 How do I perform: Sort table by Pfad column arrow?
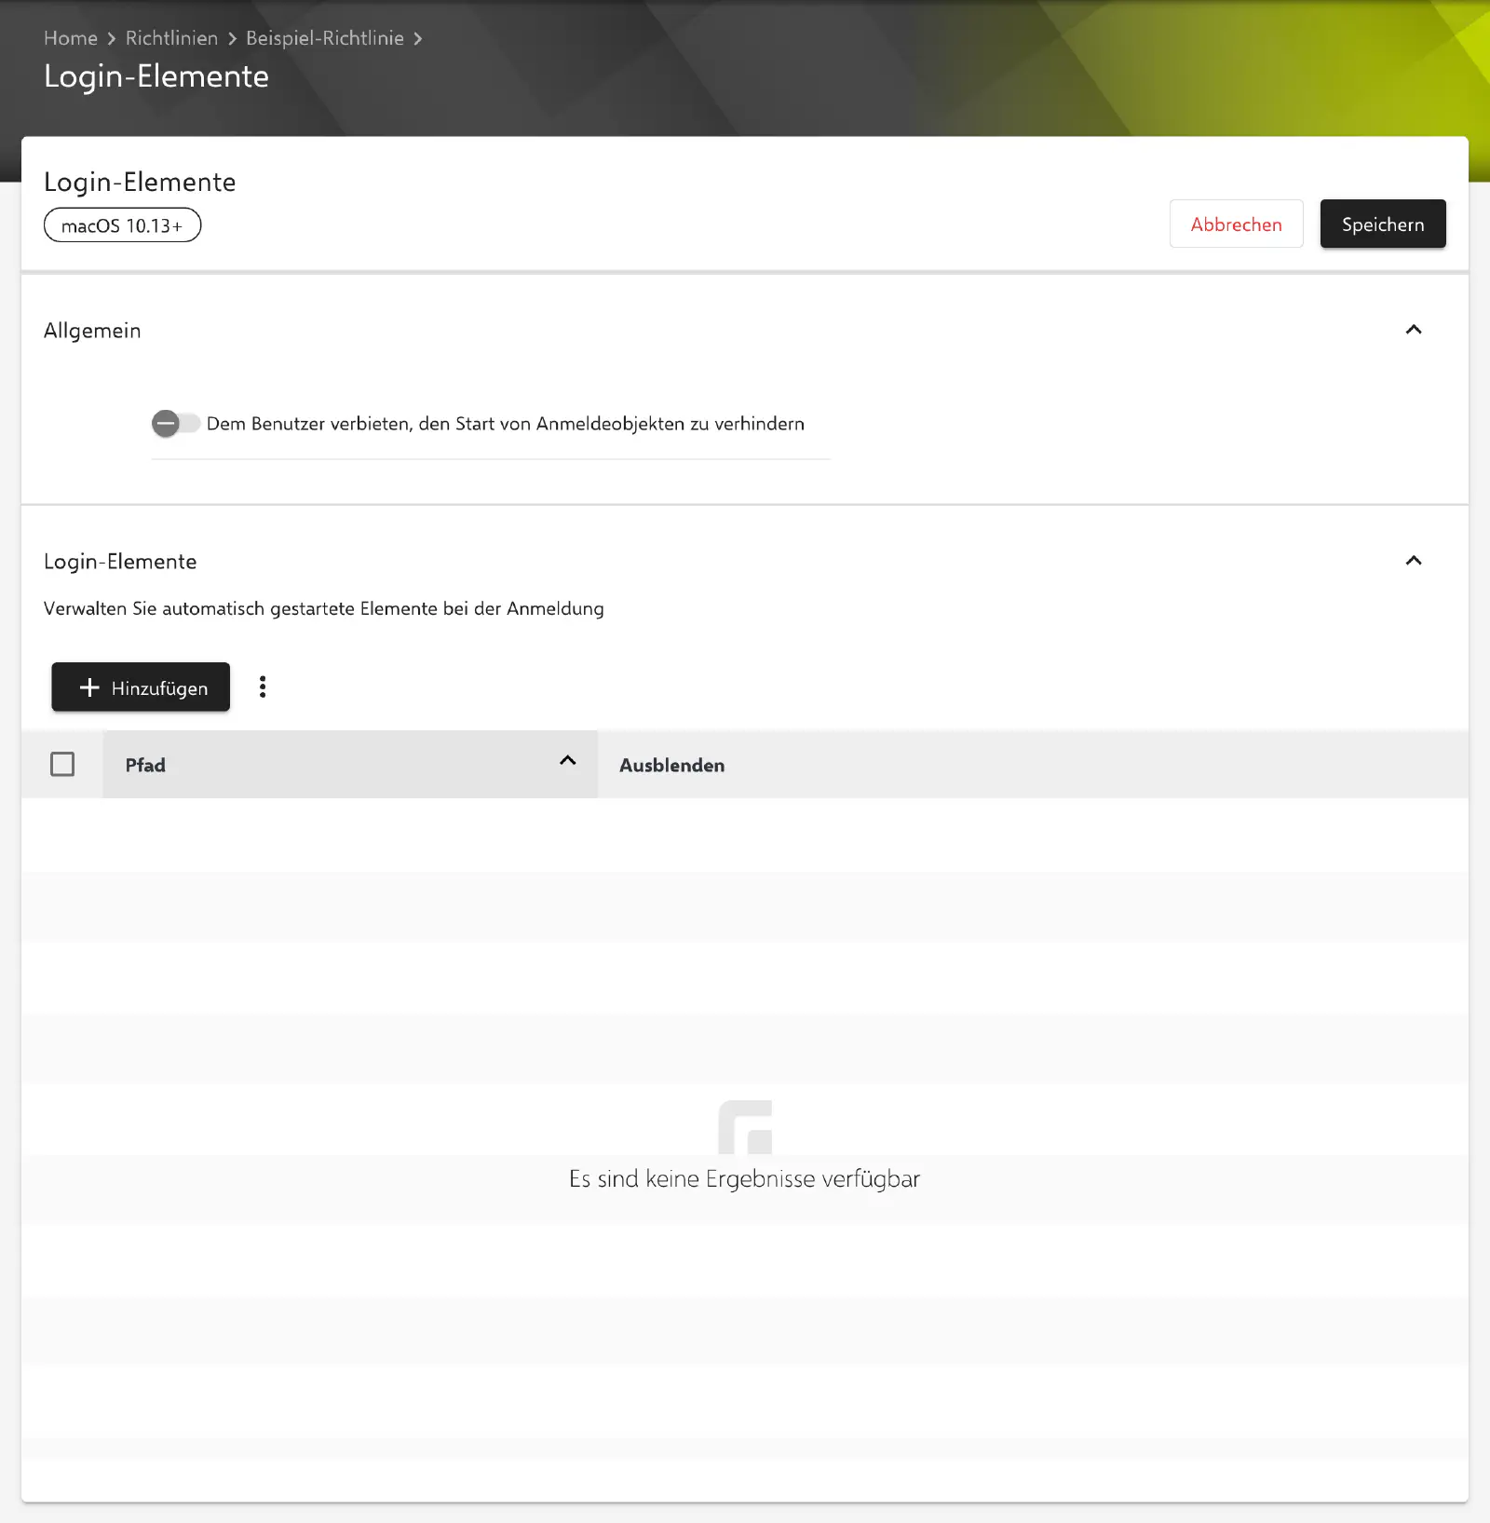[567, 761]
